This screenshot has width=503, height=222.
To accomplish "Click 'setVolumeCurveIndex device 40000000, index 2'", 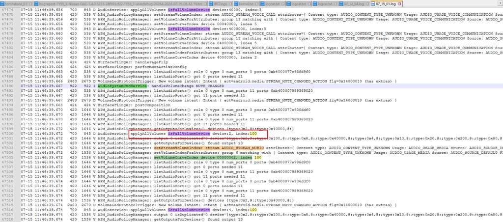I will tap(205, 57).
